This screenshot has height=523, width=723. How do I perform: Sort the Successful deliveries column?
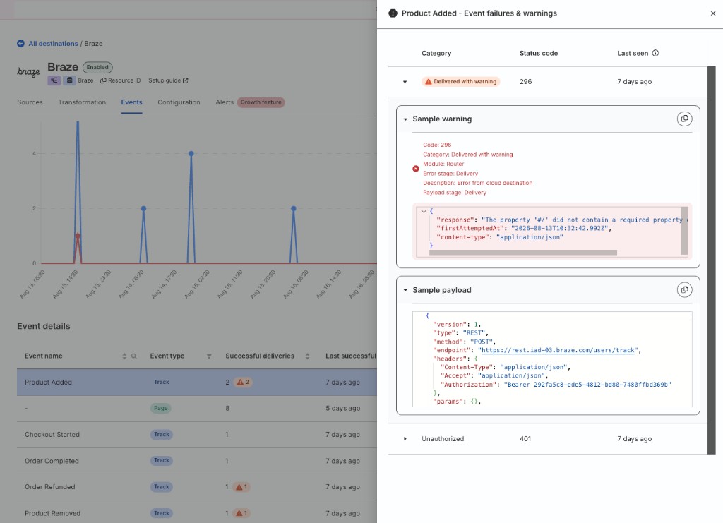tap(307, 356)
